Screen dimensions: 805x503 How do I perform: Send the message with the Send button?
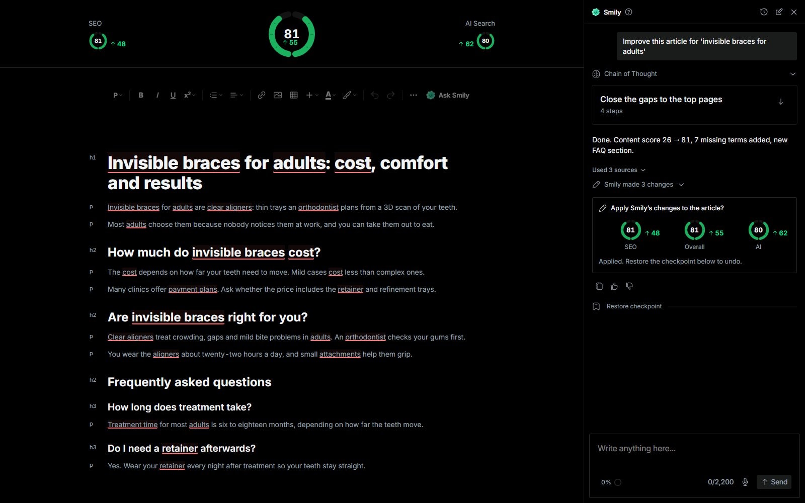(x=774, y=482)
